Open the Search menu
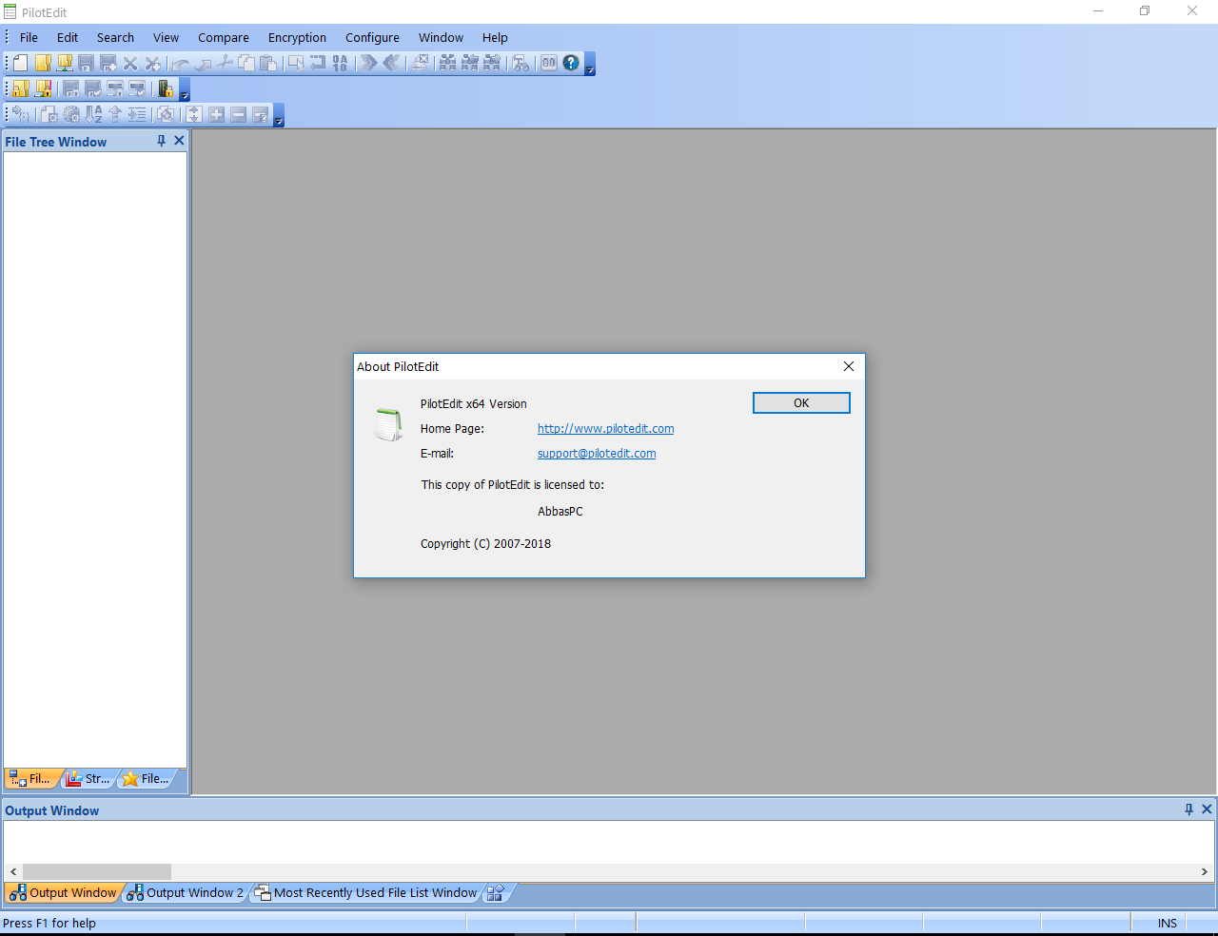Screen dimensions: 1218x936 [x=115, y=37]
